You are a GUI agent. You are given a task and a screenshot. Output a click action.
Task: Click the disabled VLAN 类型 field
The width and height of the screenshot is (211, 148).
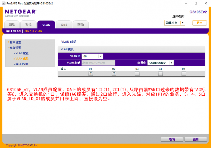tap(98, 63)
